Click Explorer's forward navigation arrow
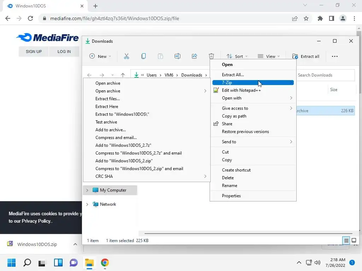The width and height of the screenshot is (362, 271). click(x=101, y=75)
